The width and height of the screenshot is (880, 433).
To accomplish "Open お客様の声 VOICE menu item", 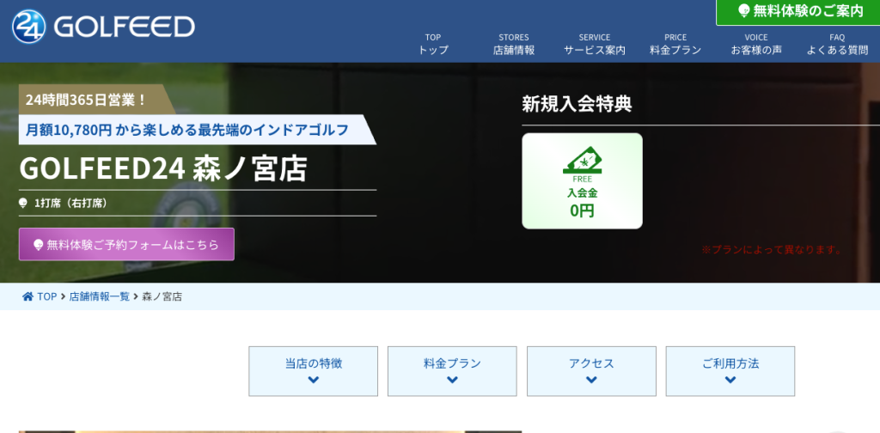I will pos(756,44).
